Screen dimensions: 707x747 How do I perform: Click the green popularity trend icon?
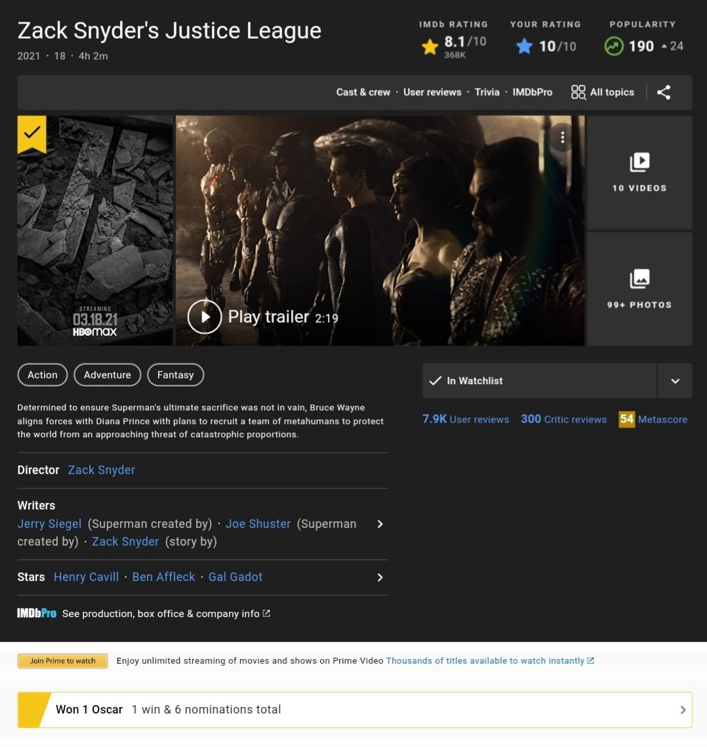[614, 46]
